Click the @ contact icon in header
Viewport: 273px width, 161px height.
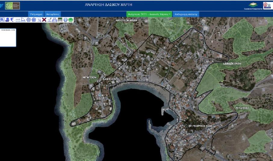pos(267,5)
